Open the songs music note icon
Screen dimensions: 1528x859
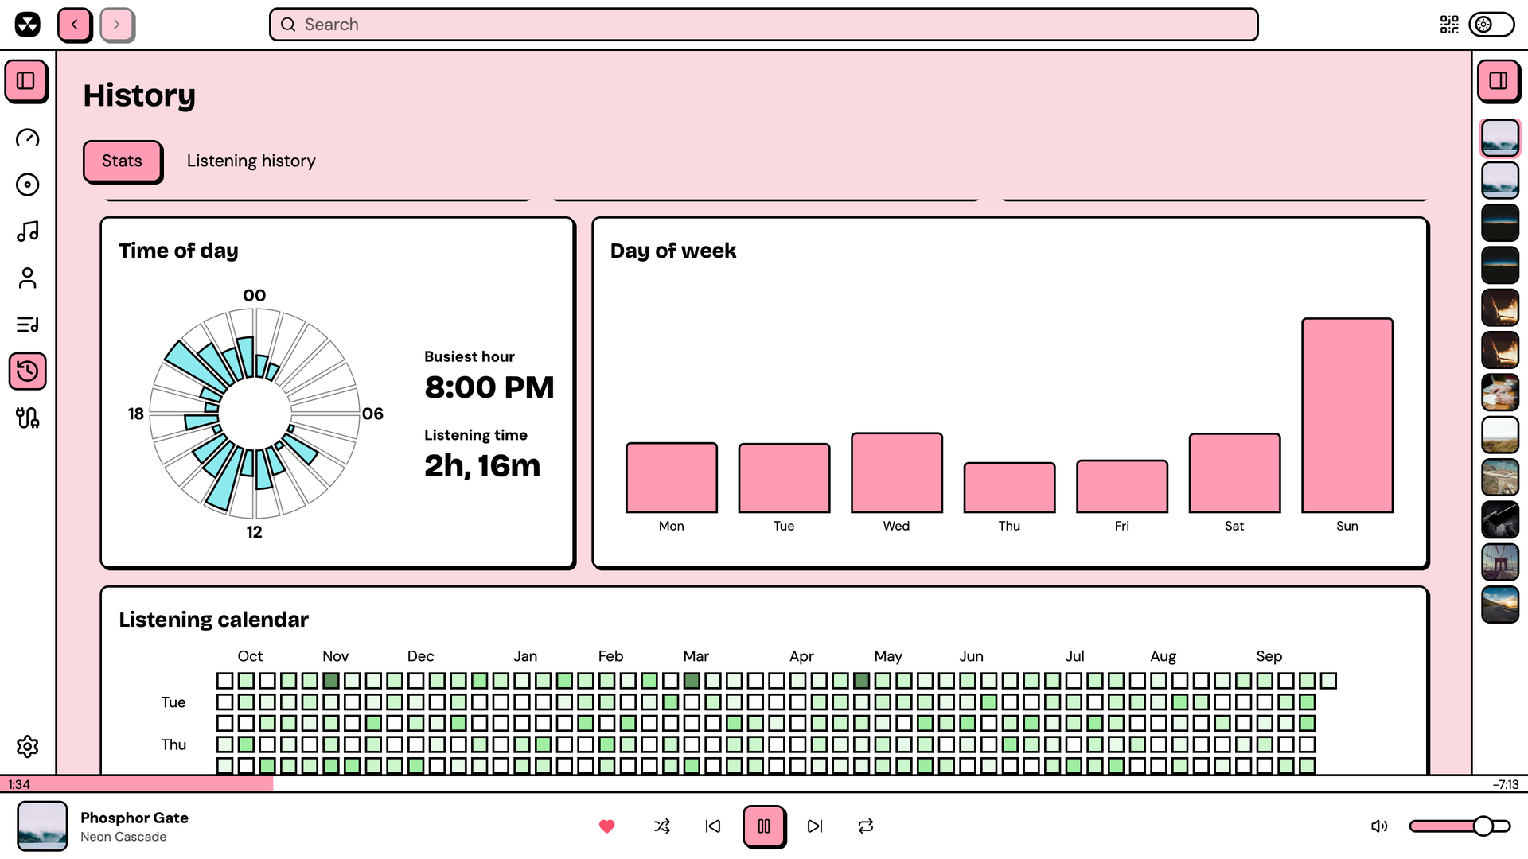click(28, 231)
